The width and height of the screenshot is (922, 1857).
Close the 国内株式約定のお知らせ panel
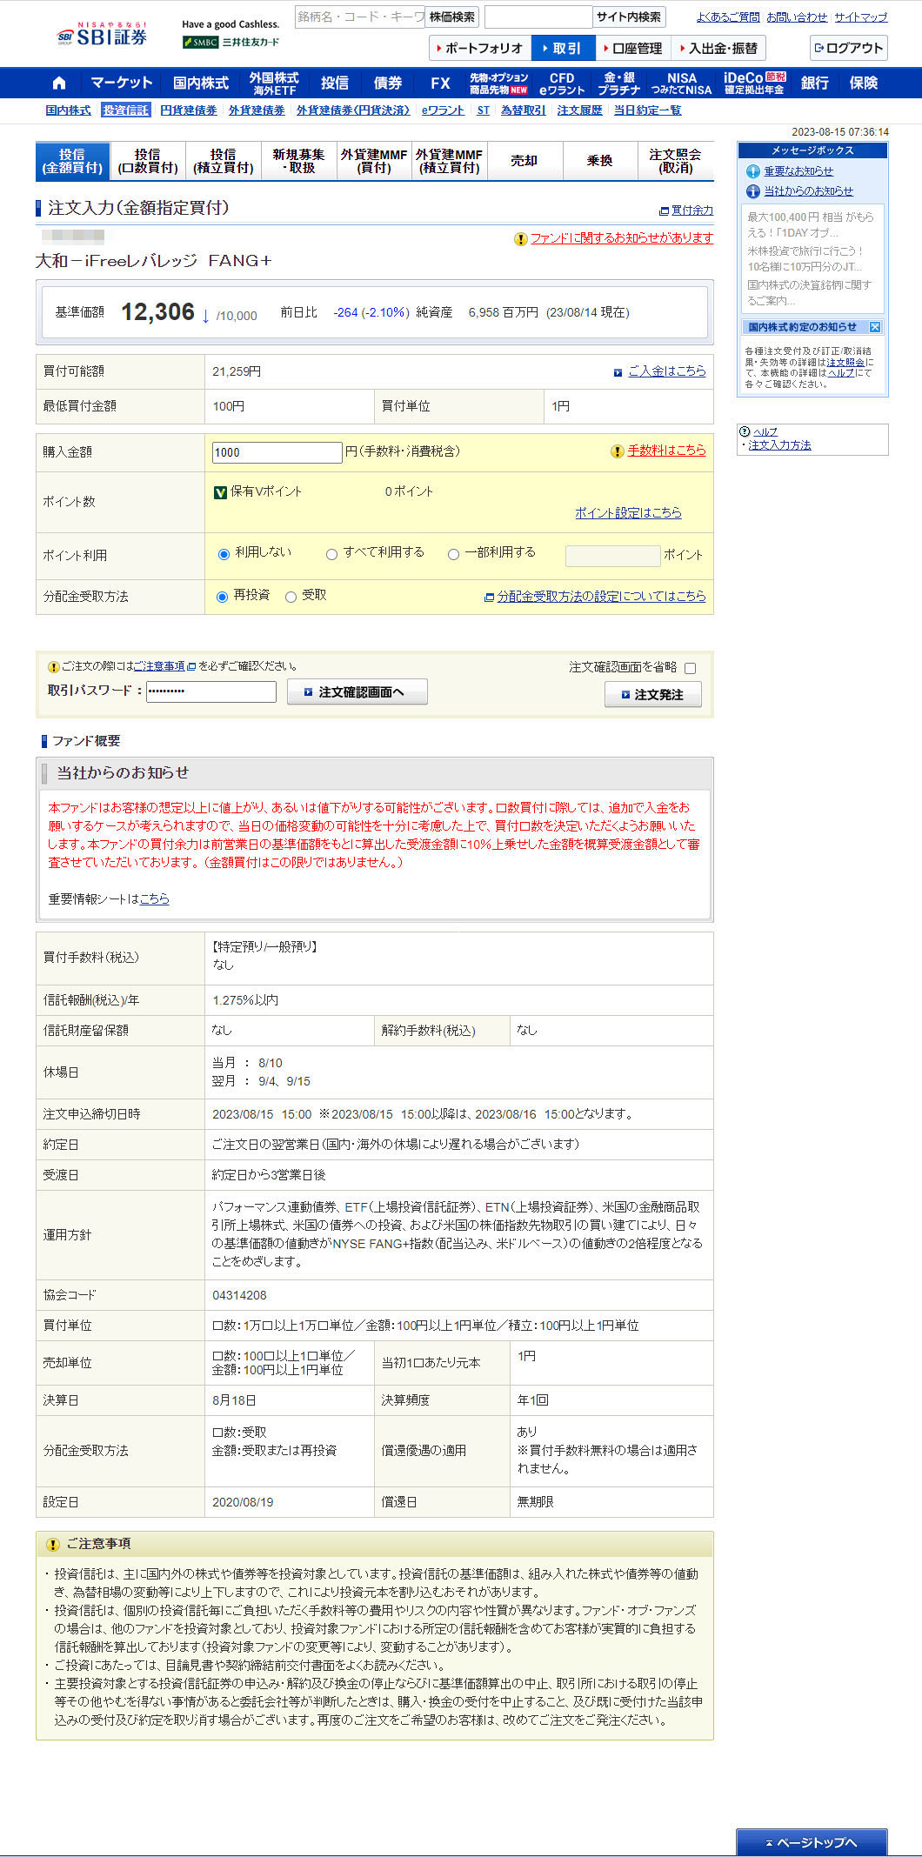point(875,327)
